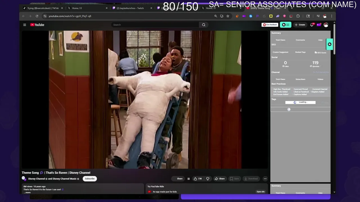
Task: Switch to the bayleehunchoo Twitch tab
Action: (x=132, y=8)
